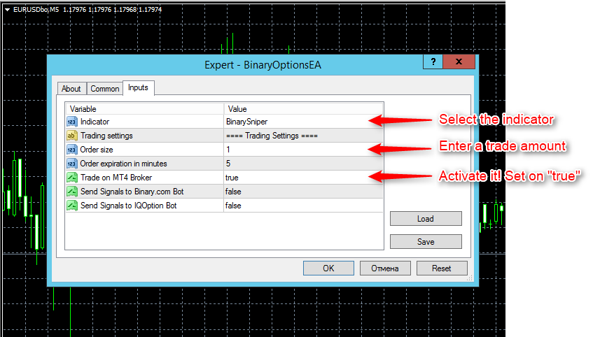
Task: Select the Indicator variable name
Action: coord(95,122)
